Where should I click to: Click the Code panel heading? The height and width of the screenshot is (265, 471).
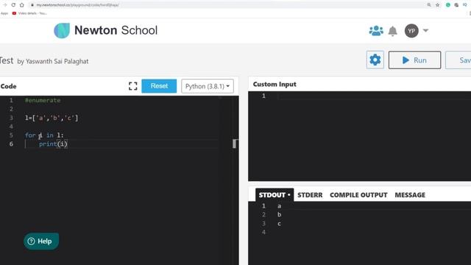[x=8, y=86]
